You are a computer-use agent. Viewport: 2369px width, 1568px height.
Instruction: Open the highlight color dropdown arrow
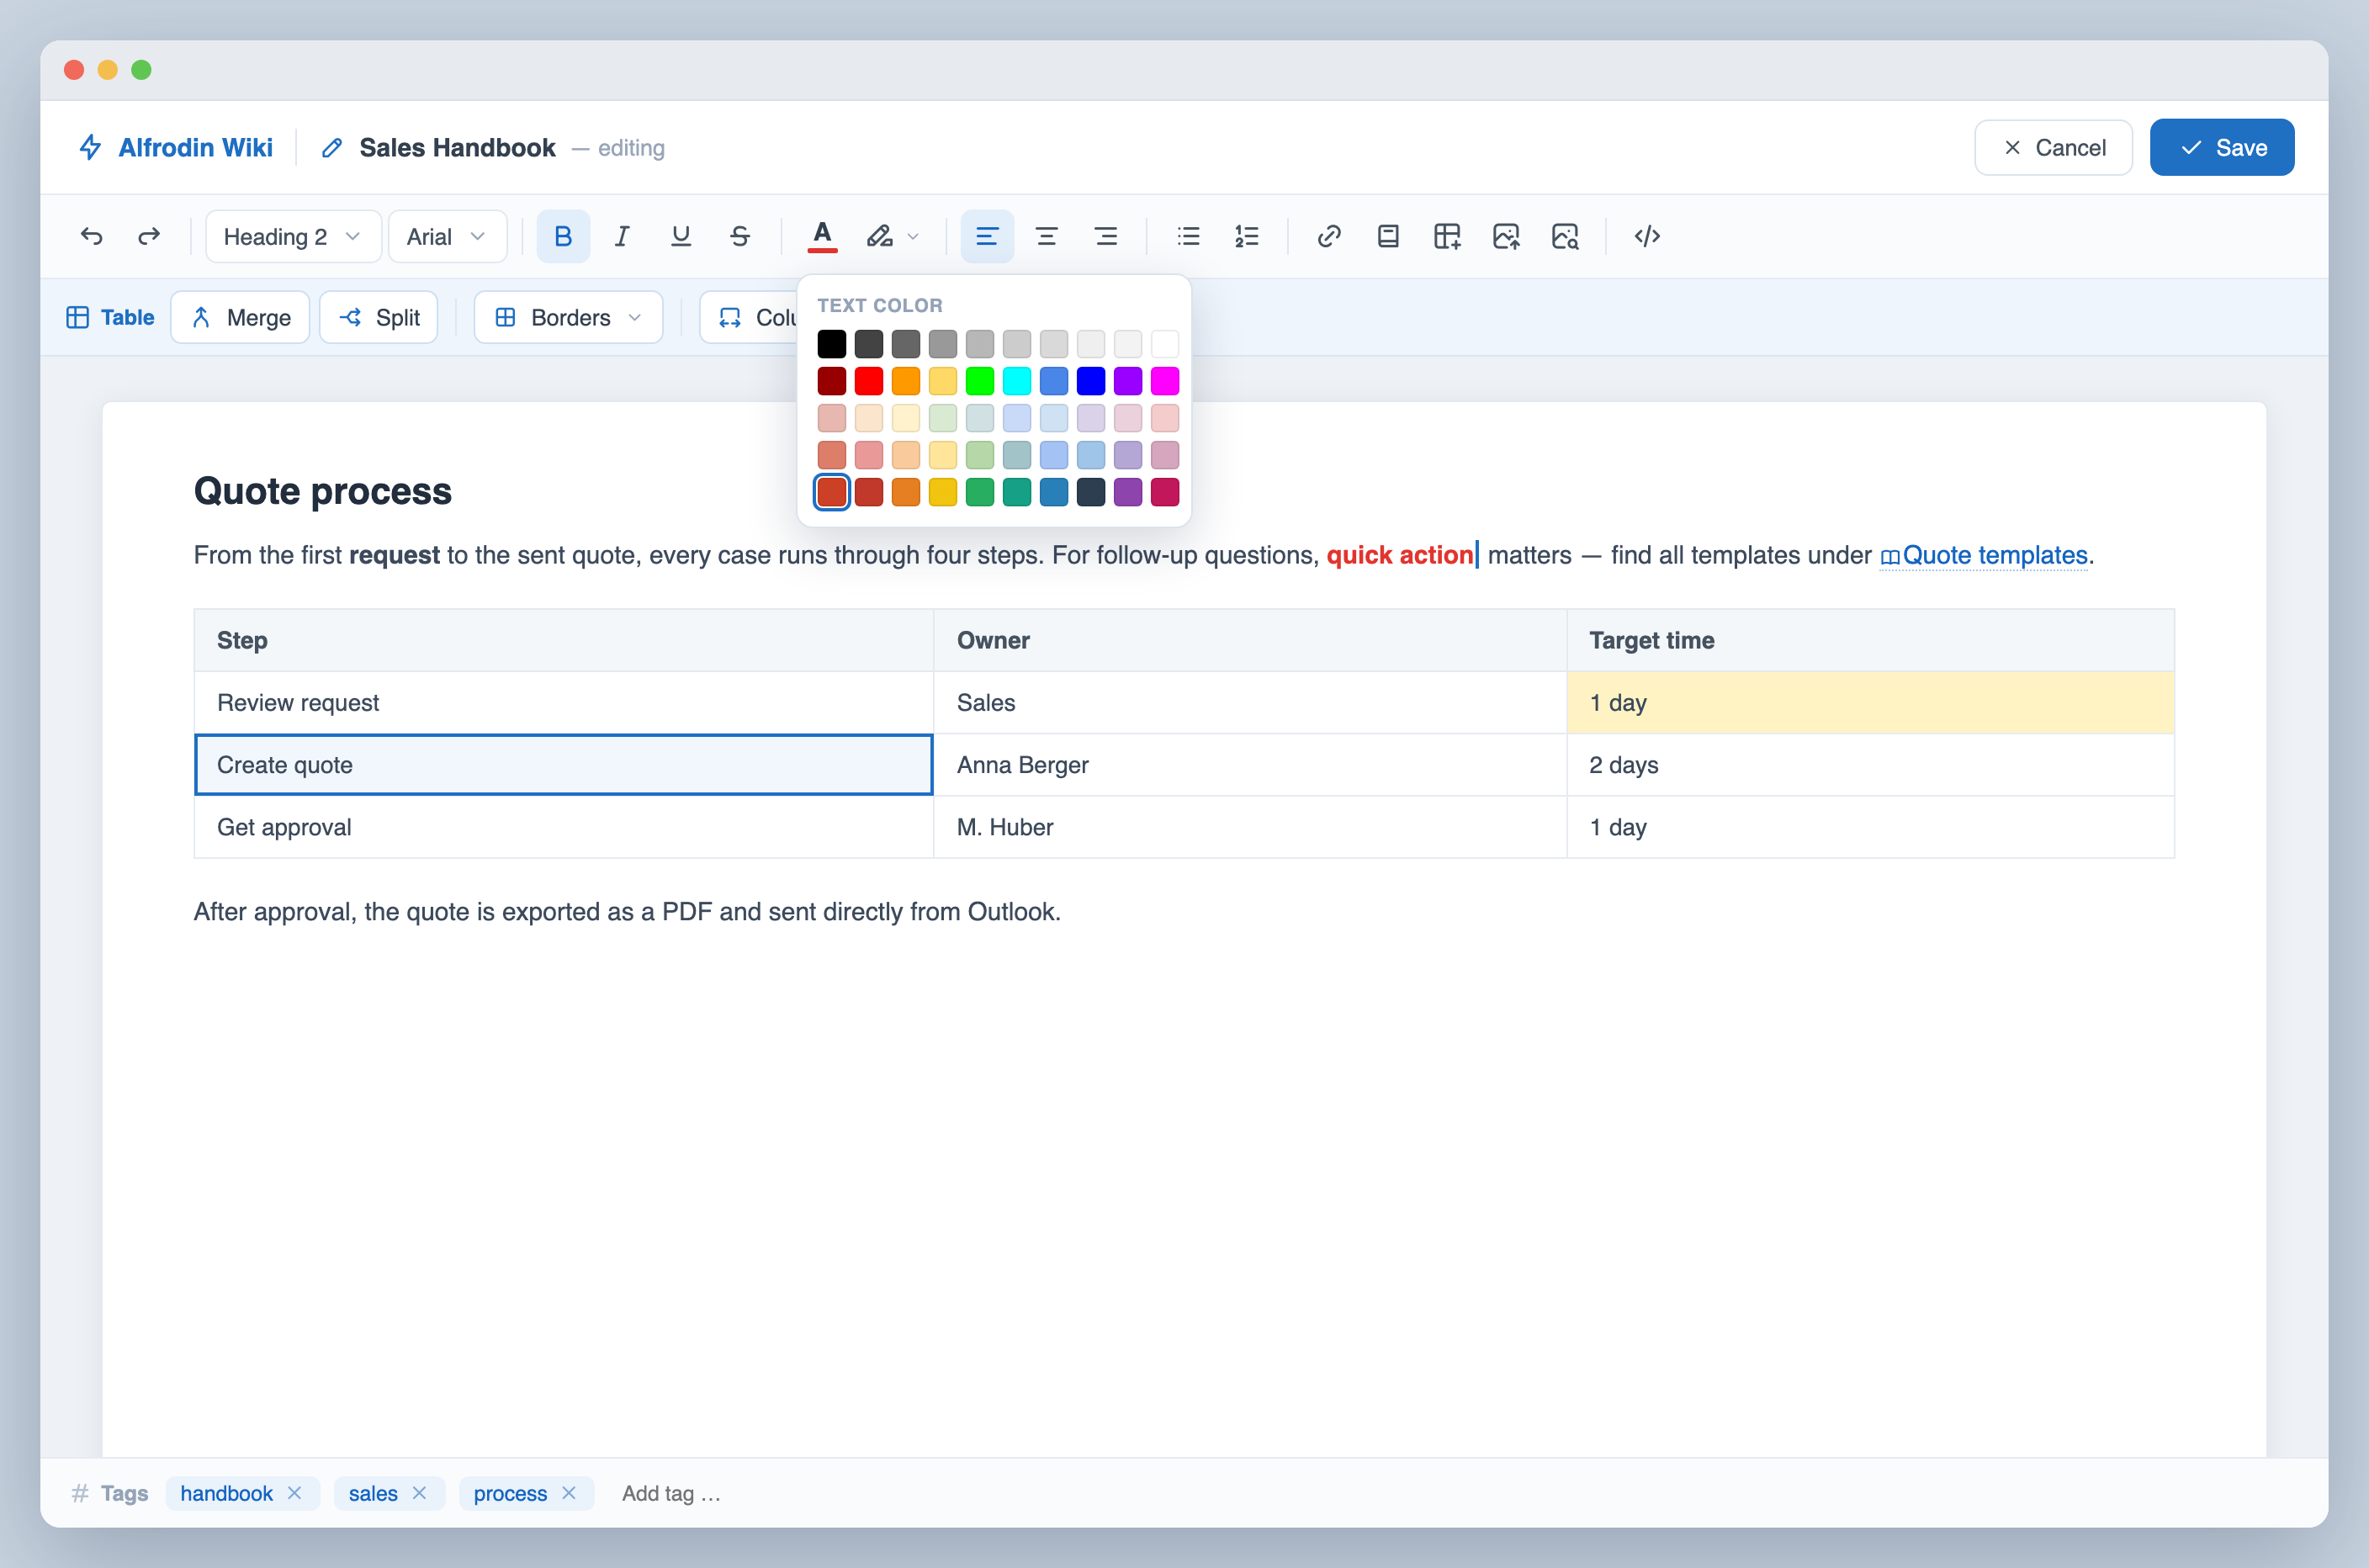coord(913,237)
